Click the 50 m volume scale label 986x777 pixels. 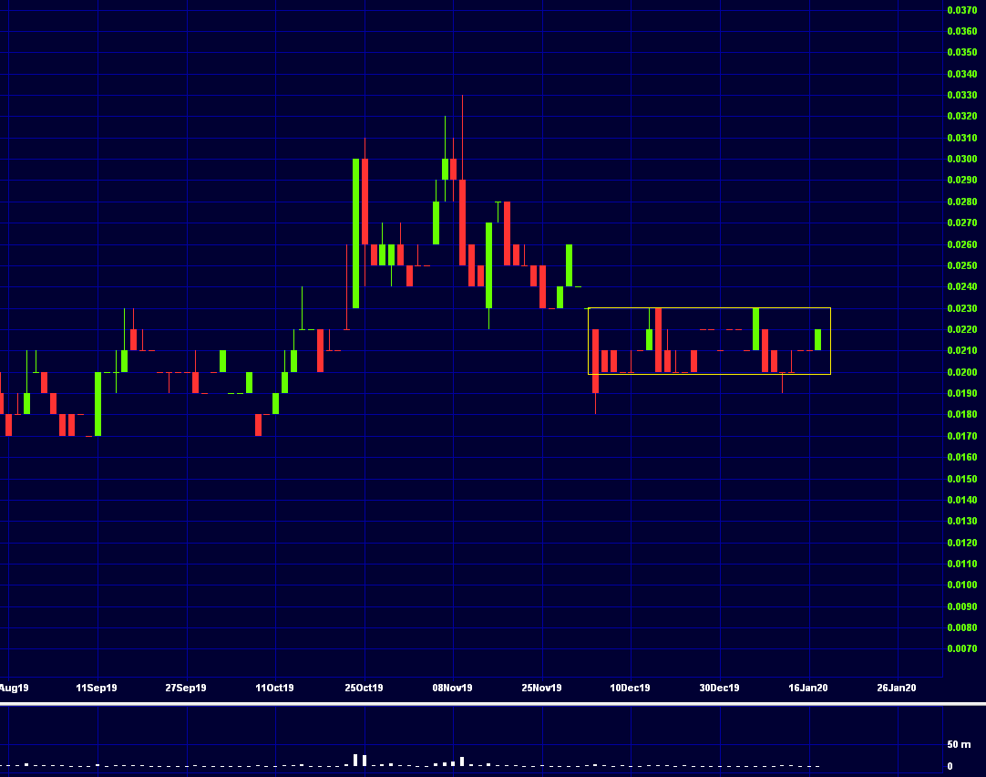tap(959, 745)
